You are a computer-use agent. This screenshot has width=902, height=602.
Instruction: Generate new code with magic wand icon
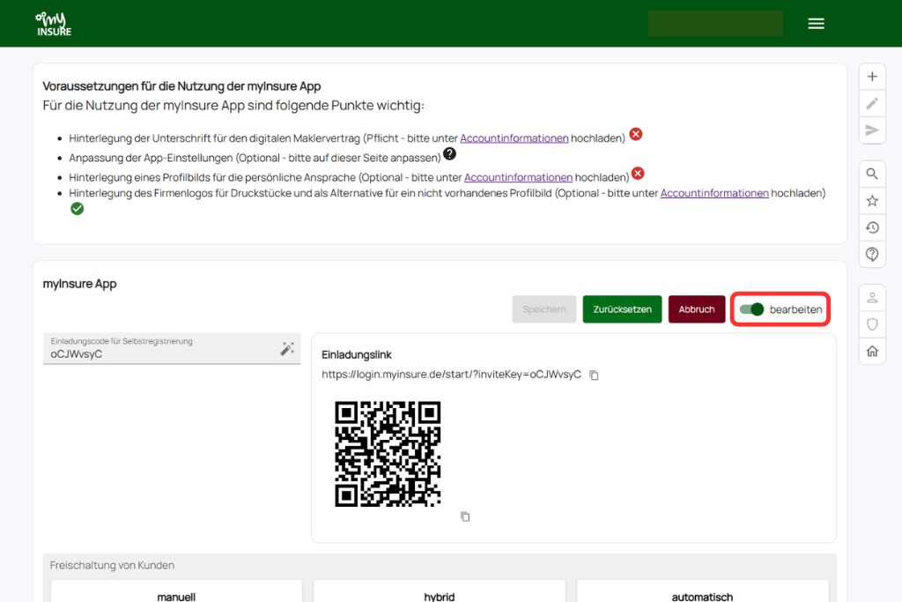click(x=287, y=349)
